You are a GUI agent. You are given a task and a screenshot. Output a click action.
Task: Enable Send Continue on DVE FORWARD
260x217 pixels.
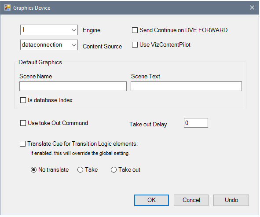point(135,30)
